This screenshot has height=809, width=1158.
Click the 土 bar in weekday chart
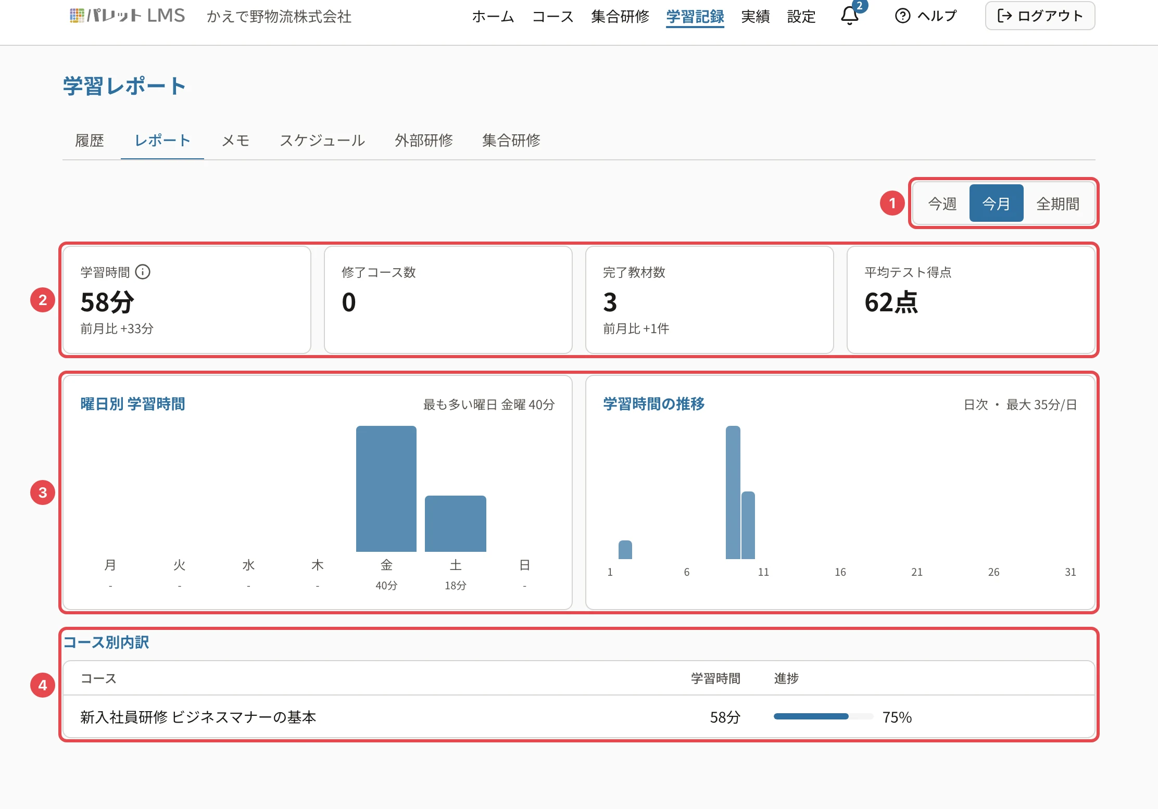[x=456, y=523]
